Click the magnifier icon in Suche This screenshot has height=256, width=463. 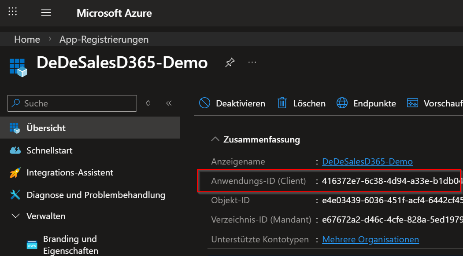pyautogui.click(x=15, y=103)
